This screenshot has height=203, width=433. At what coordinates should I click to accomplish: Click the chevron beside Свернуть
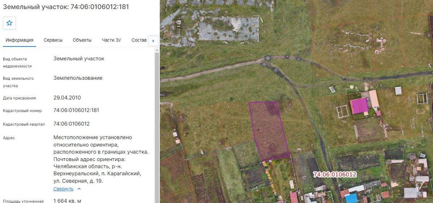(79, 189)
